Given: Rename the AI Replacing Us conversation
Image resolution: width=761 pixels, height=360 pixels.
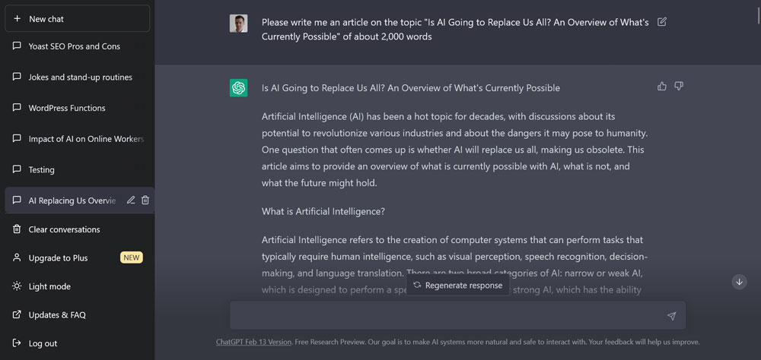Looking at the screenshot, I should pyautogui.click(x=131, y=201).
